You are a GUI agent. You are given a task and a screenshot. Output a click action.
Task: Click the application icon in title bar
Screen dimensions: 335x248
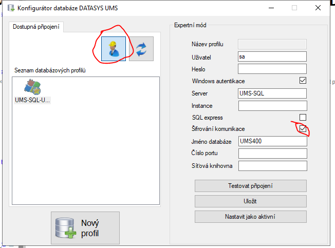pyautogui.click(x=8, y=8)
